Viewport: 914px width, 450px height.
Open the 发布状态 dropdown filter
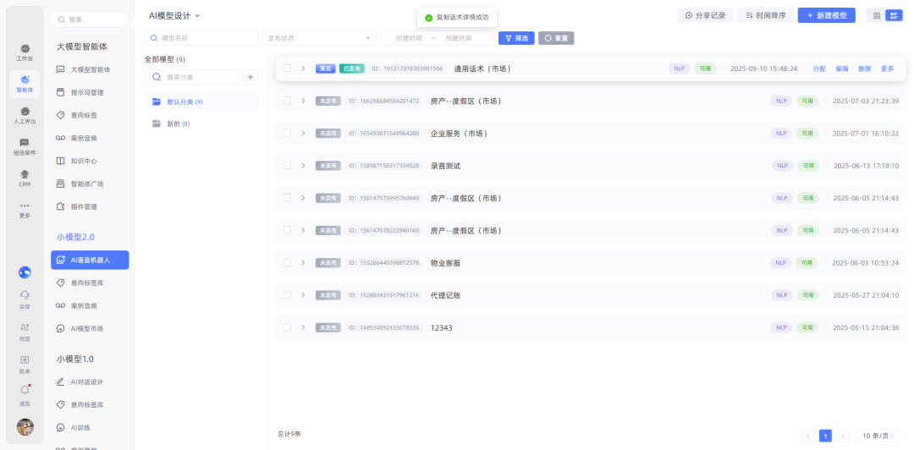click(319, 38)
